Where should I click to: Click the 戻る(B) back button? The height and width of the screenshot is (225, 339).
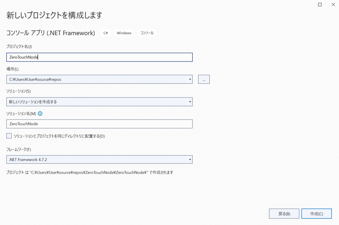click(284, 213)
